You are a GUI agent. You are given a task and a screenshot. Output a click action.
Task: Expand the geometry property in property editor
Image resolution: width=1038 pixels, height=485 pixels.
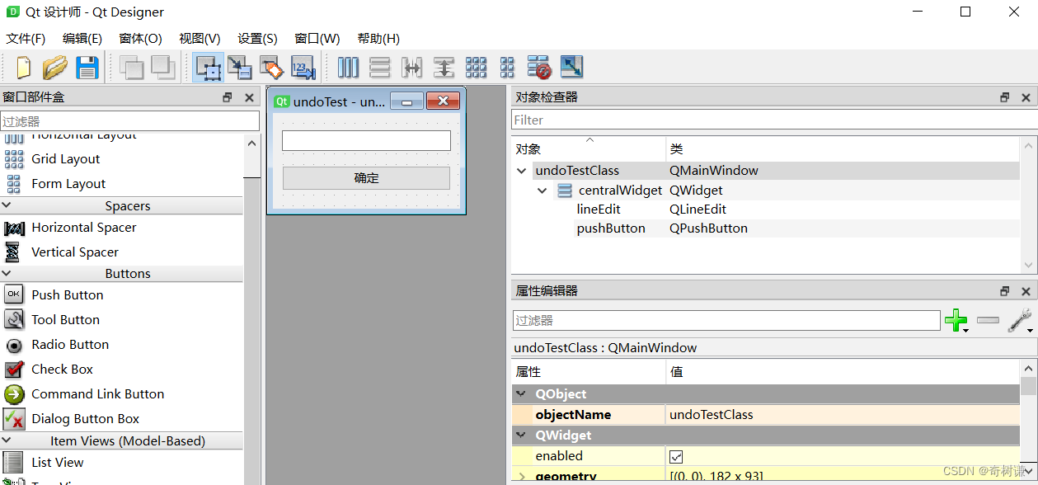[520, 476]
